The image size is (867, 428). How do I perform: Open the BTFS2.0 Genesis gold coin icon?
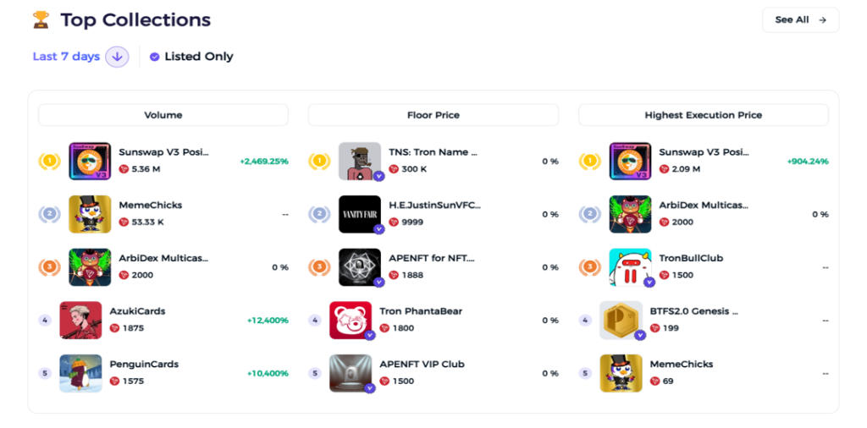621,321
